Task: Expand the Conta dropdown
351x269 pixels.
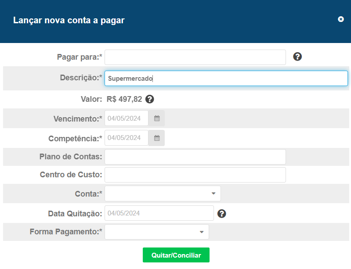Action: [x=213, y=193]
